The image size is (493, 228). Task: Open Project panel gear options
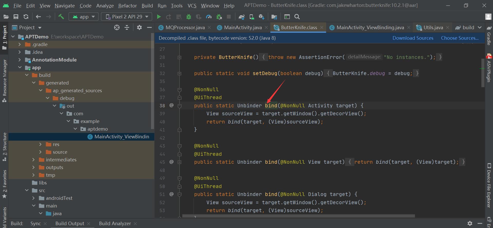tap(139, 27)
